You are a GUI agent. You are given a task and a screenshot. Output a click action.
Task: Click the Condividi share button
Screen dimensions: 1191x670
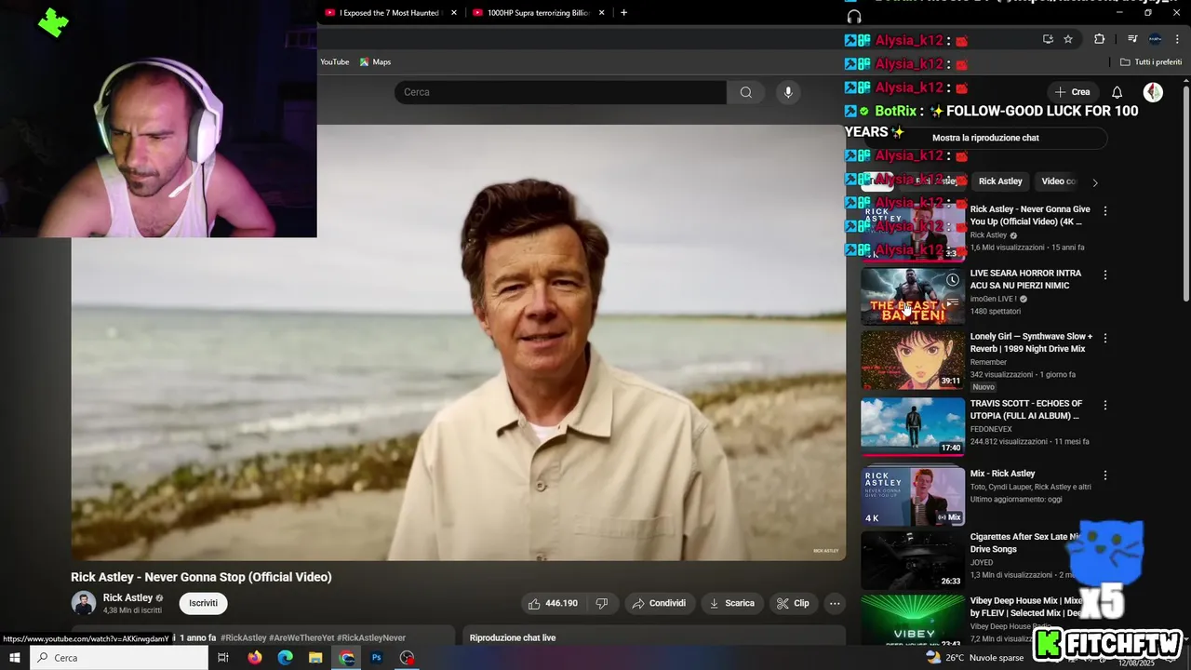tap(659, 603)
